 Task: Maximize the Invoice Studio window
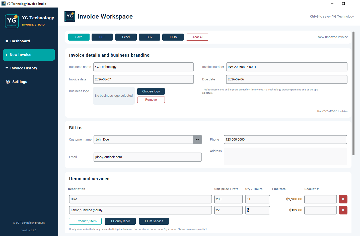(343, 4)
